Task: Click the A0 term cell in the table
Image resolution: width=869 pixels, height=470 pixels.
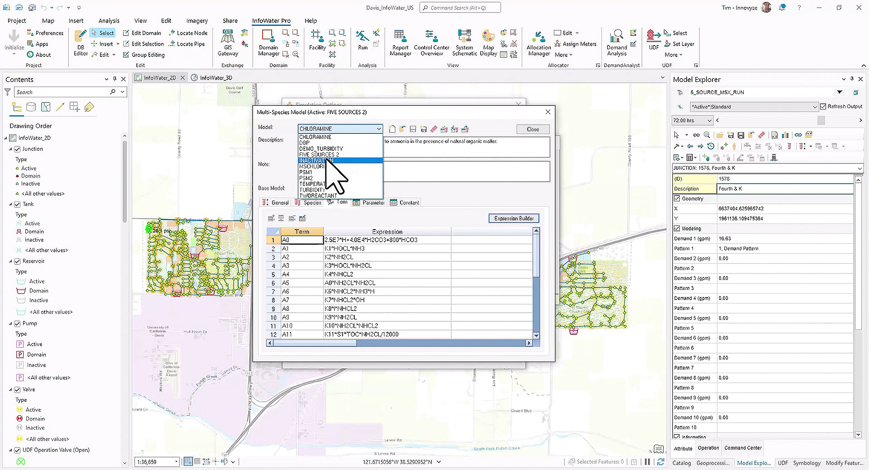Action: coord(302,240)
